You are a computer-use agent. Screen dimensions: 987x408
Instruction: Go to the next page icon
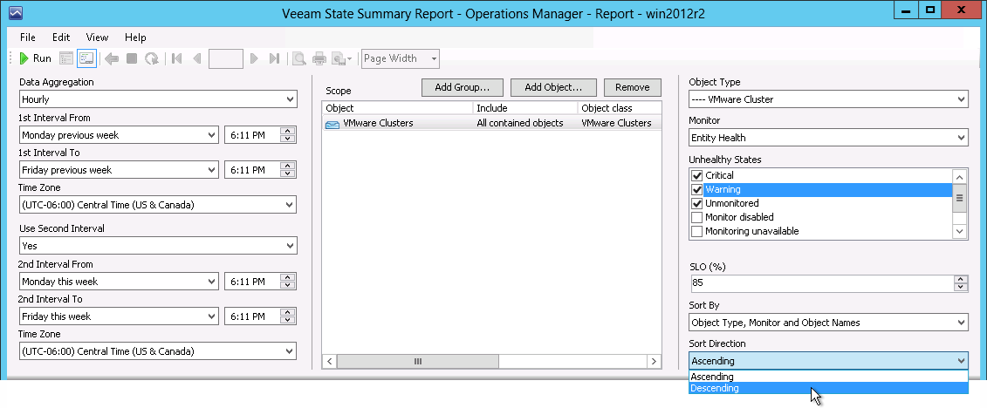tap(254, 58)
